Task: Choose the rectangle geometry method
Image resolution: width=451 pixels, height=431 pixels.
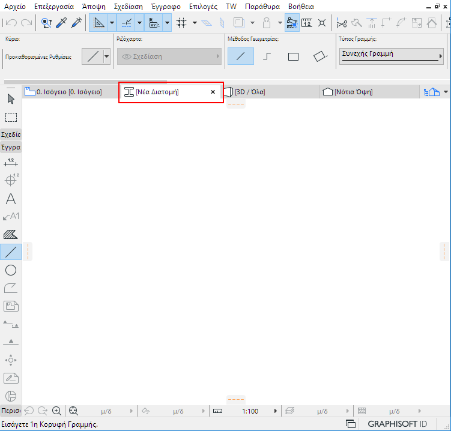Action: pyautogui.click(x=293, y=56)
